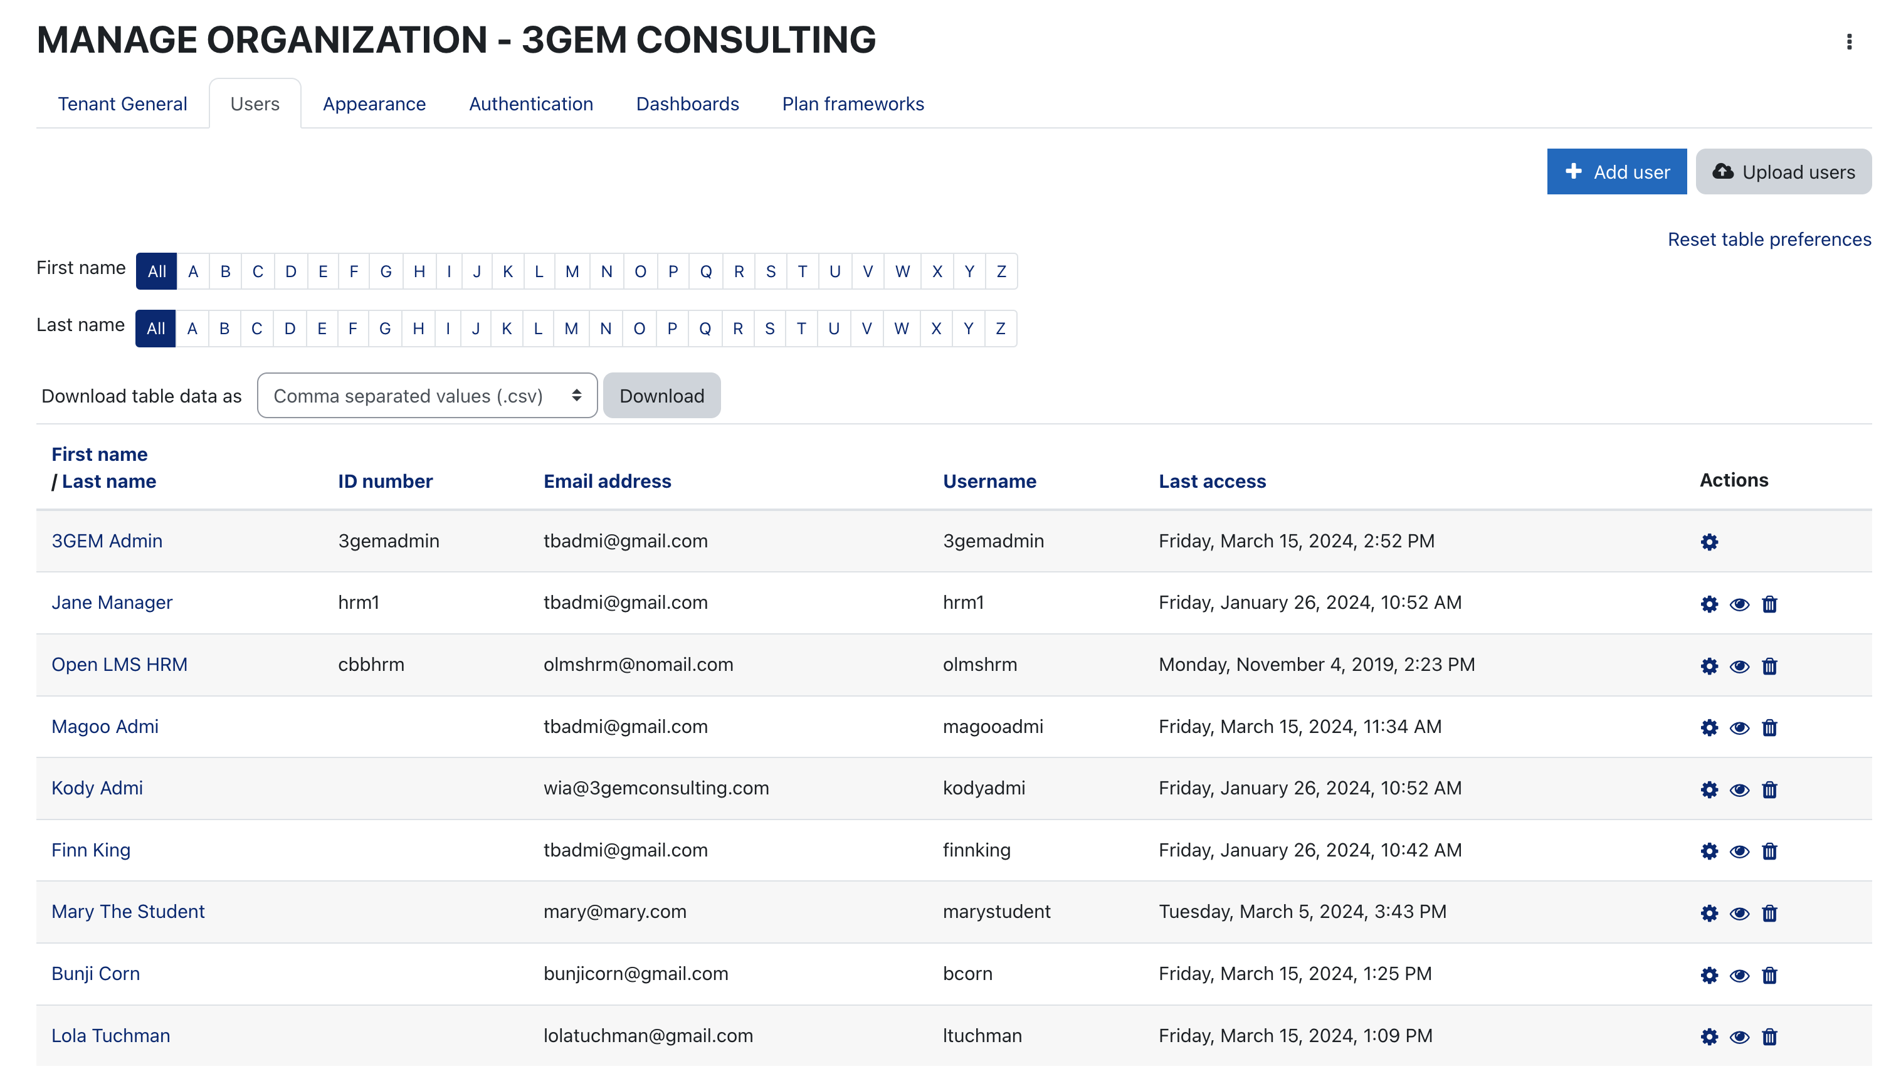Filter last name by letter T
1896x1091 pixels.
[x=801, y=328]
